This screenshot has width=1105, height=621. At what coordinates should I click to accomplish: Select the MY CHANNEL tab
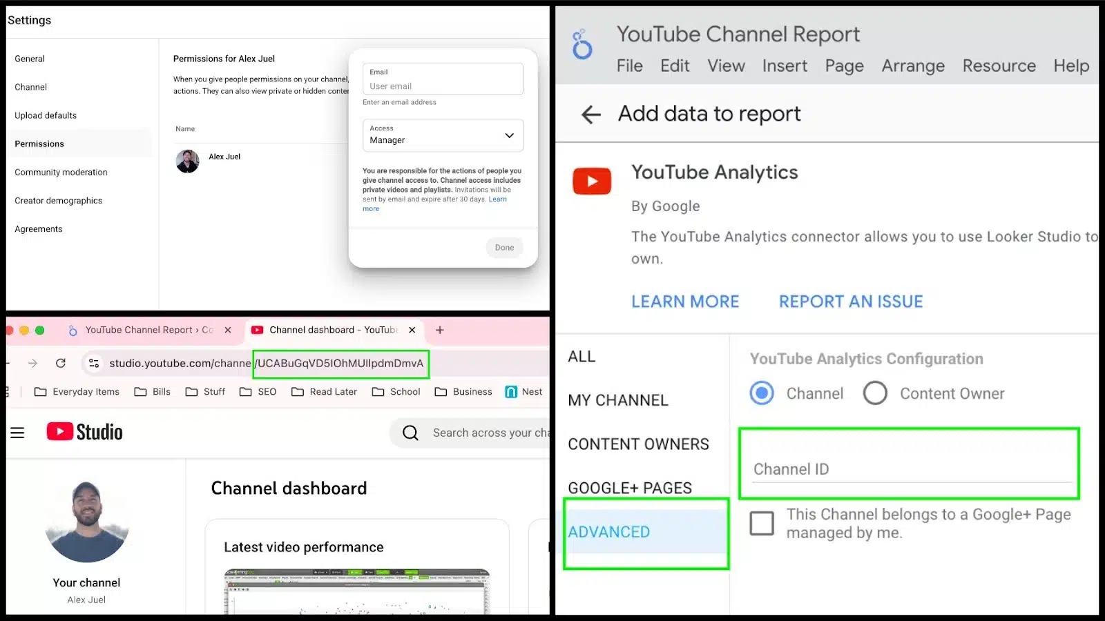(x=618, y=400)
